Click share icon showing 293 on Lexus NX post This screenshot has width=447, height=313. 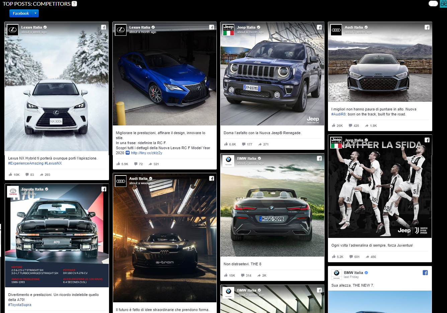[41, 175]
